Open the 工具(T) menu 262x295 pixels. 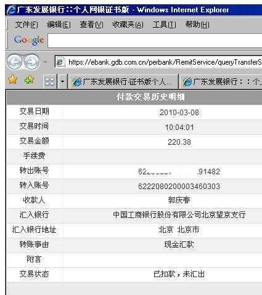coord(164,25)
